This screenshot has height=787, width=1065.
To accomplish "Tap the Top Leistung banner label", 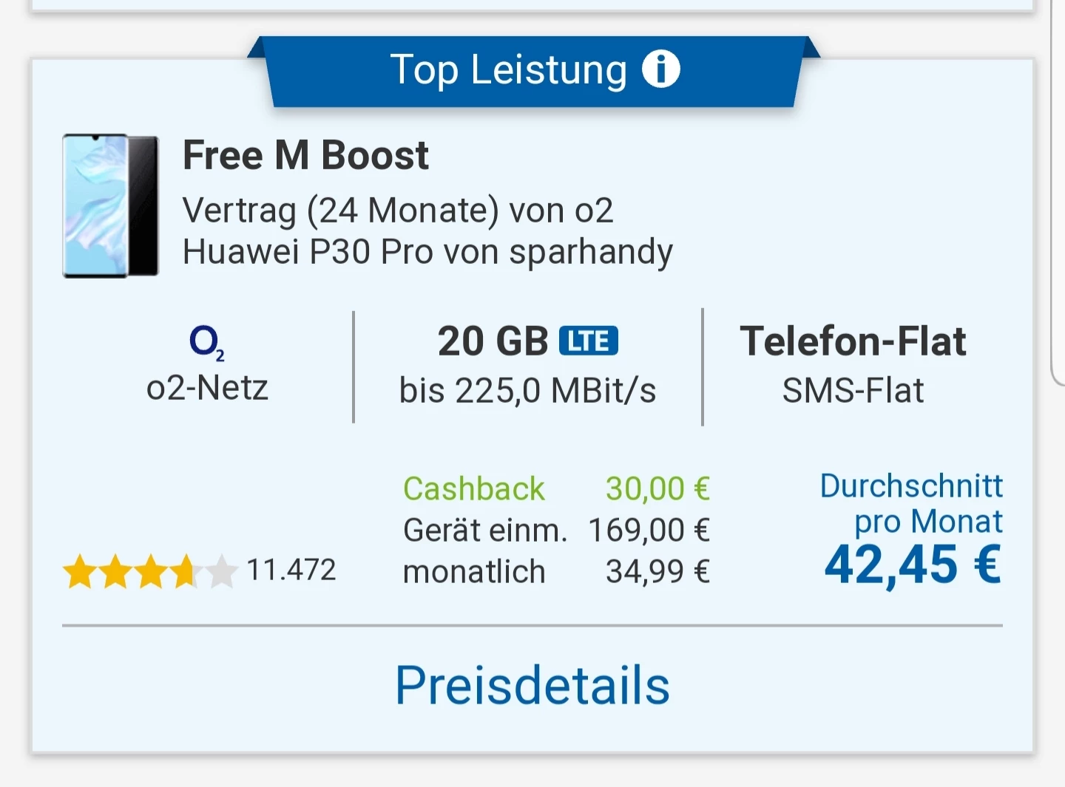I will pyautogui.click(x=508, y=70).
